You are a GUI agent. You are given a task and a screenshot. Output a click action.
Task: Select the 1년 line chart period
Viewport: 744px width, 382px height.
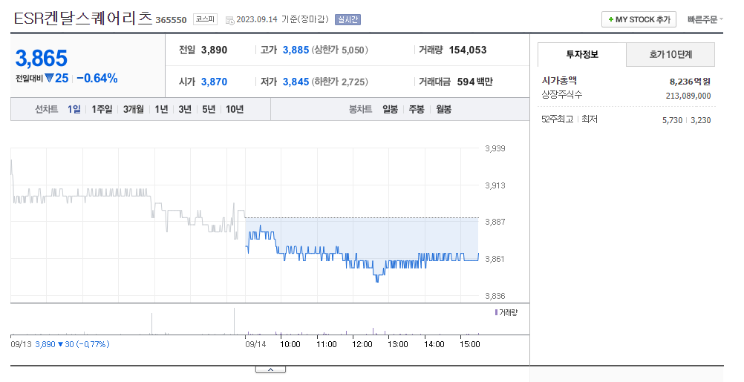(161, 110)
